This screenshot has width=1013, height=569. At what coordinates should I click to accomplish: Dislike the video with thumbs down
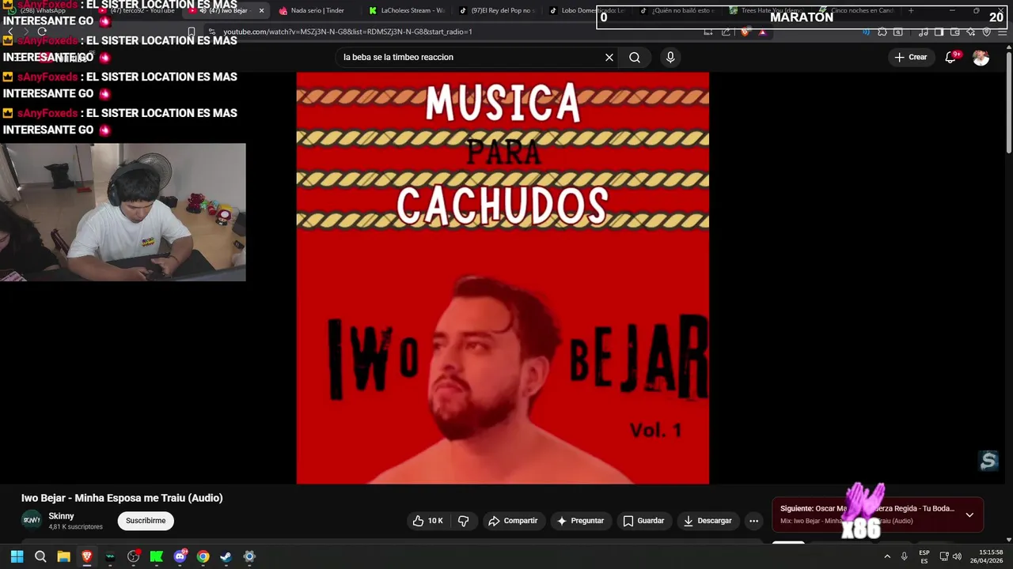pyautogui.click(x=464, y=521)
